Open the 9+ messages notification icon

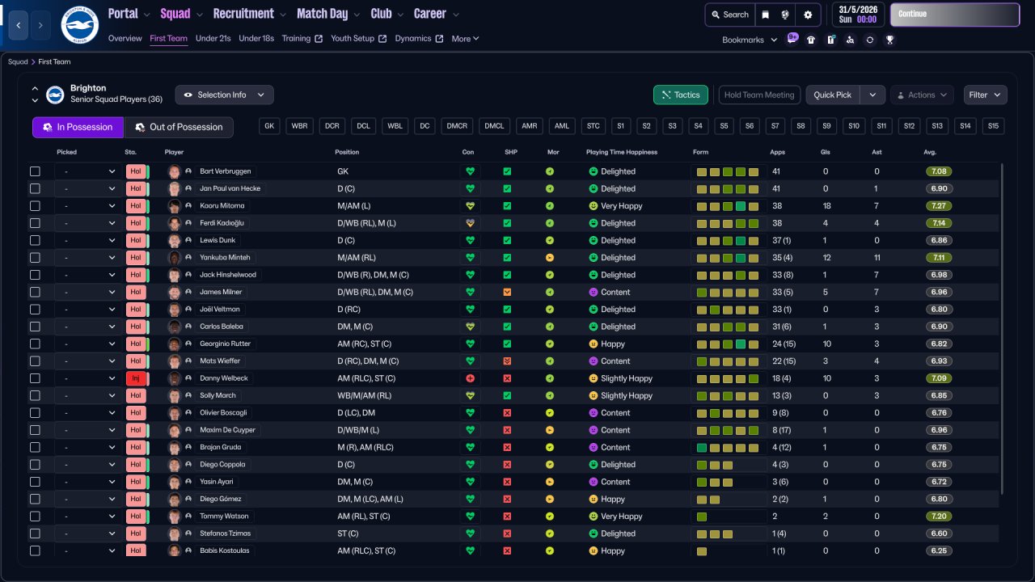[x=792, y=38]
